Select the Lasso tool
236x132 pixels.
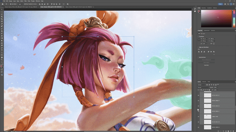click(x=2, y=14)
